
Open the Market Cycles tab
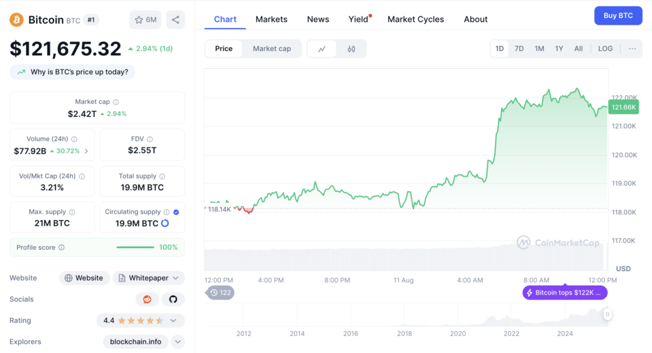[416, 20]
